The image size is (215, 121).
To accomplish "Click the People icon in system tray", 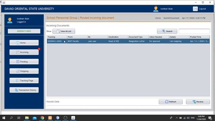I will click(171, 118).
